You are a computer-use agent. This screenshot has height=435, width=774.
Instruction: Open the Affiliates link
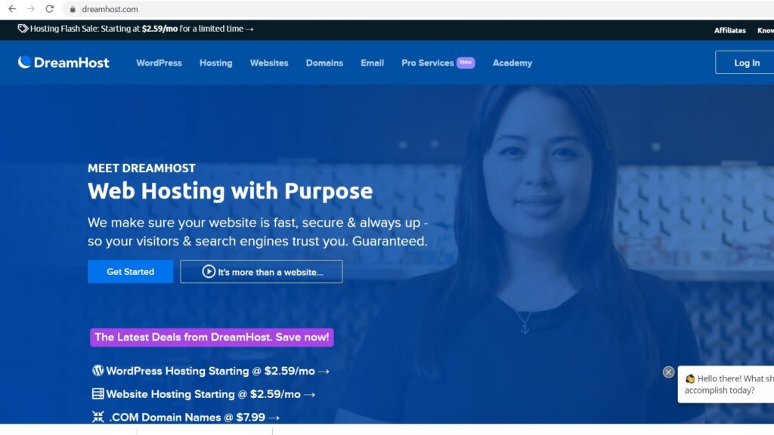point(729,30)
